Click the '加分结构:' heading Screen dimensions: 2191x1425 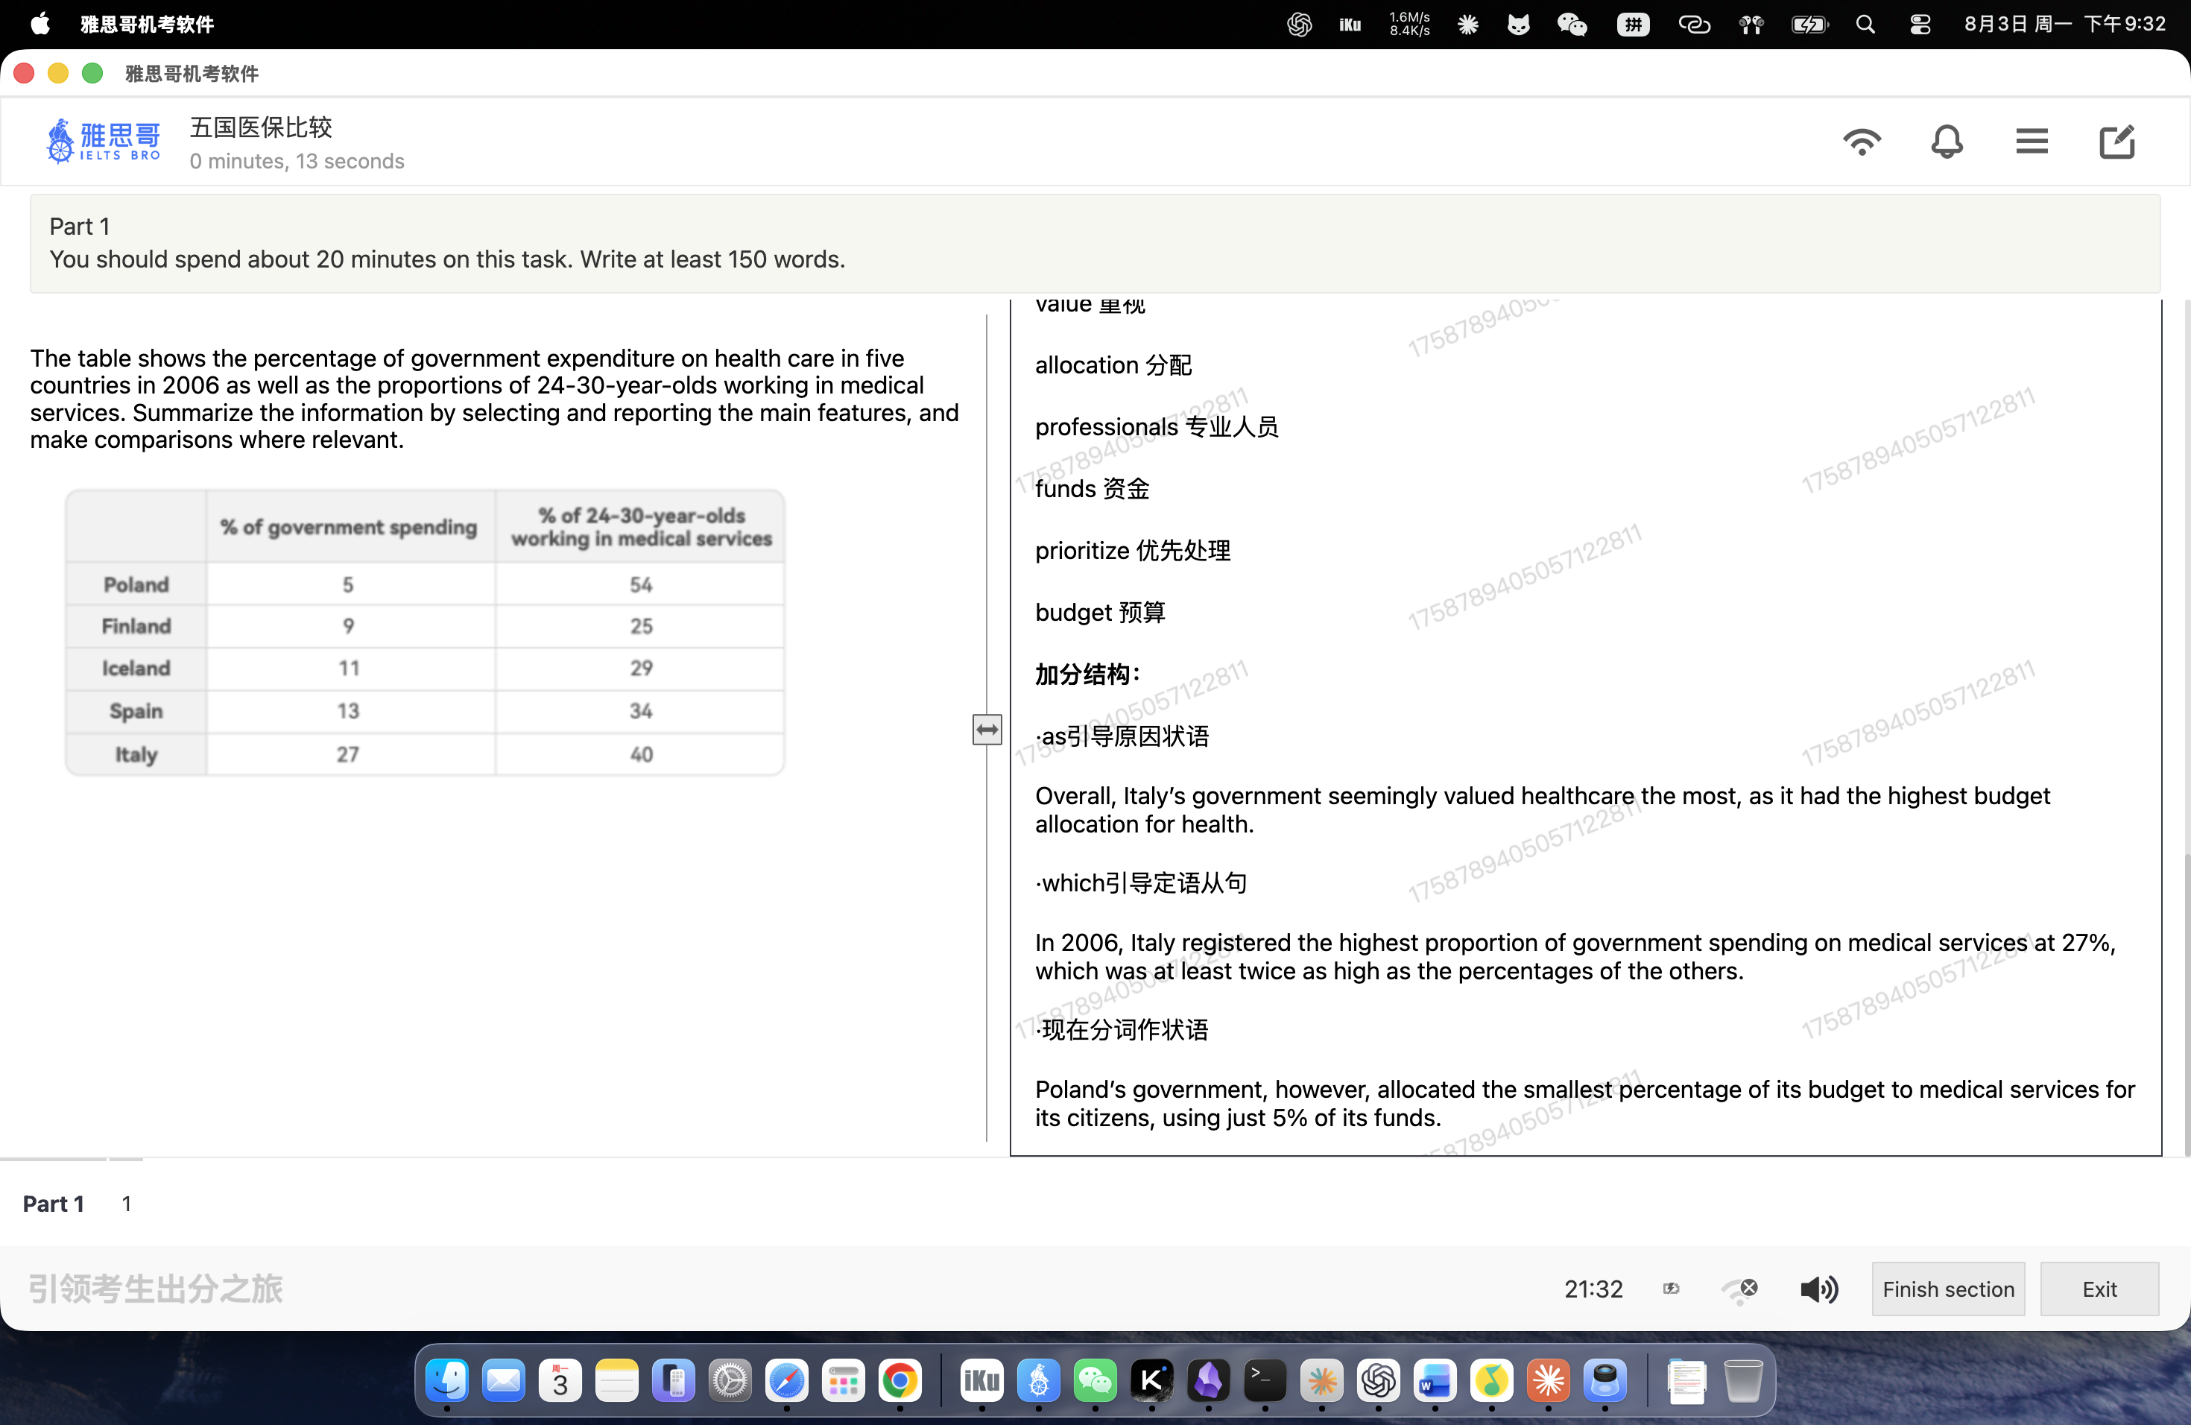coord(1087,674)
